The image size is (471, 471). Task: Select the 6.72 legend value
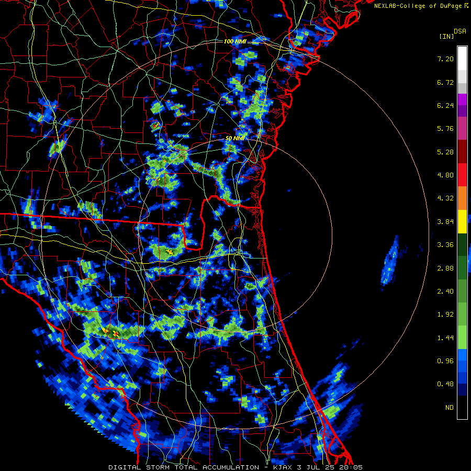[445, 82]
